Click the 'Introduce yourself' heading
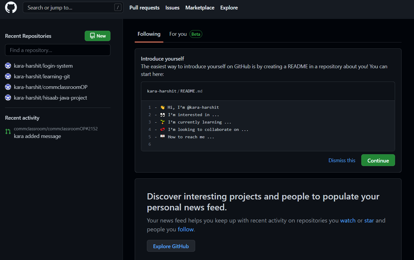The height and width of the screenshot is (260, 414). coord(162,58)
